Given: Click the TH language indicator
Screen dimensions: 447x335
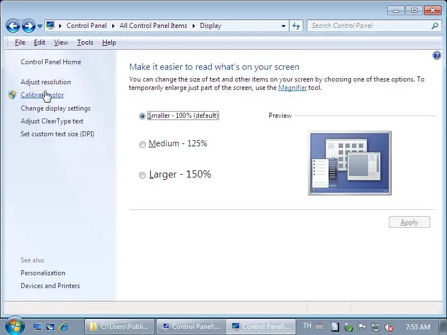Looking at the screenshot, I should 307,326.
